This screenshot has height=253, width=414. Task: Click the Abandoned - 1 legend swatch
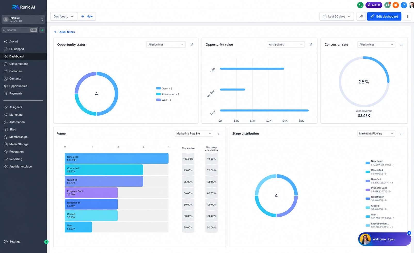pos(158,94)
